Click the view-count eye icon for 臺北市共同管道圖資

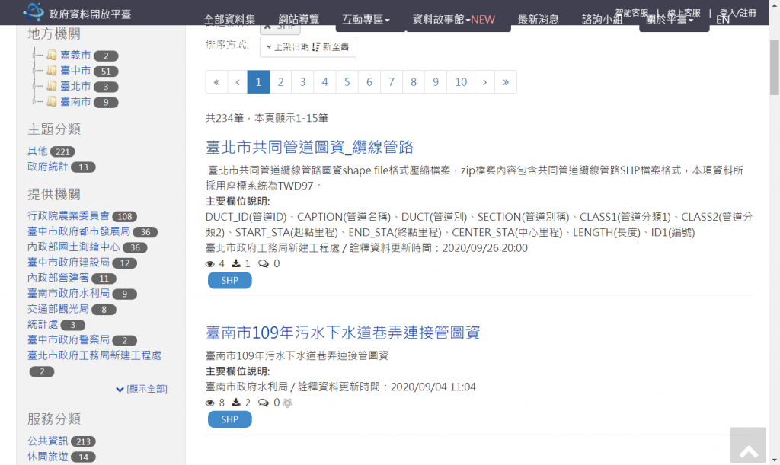tap(210, 264)
